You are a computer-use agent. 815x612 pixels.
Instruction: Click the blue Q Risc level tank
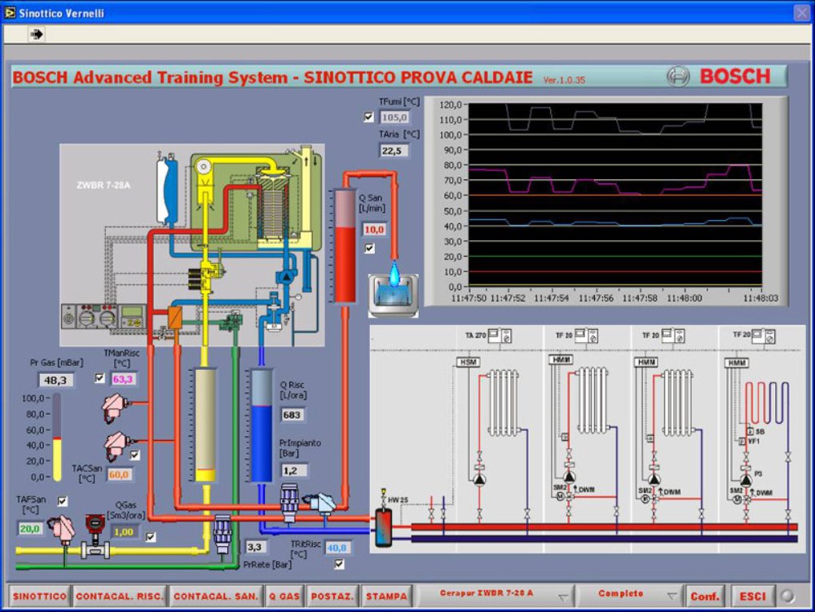click(262, 426)
